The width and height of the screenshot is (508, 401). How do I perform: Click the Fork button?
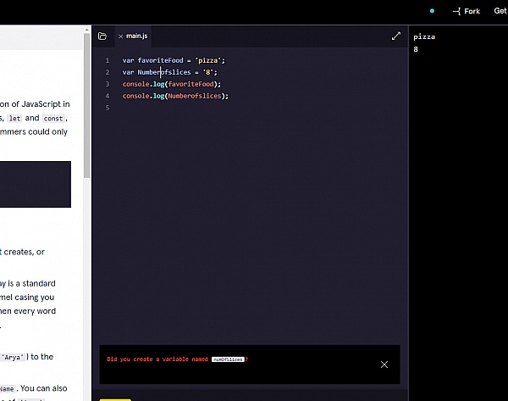coord(467,11)
